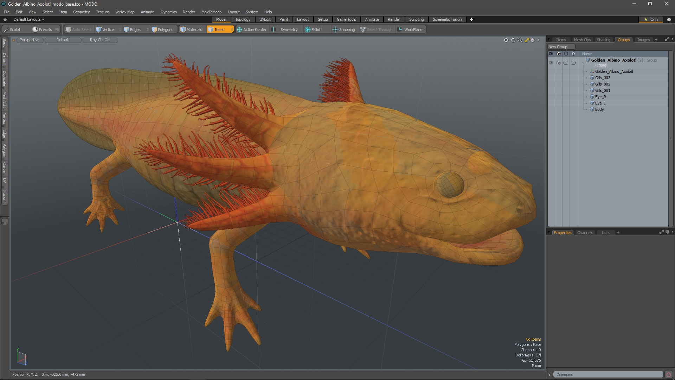675x380 pixels.
Task: Open the Default Layouts dropdown
Action: coord(29,19)
